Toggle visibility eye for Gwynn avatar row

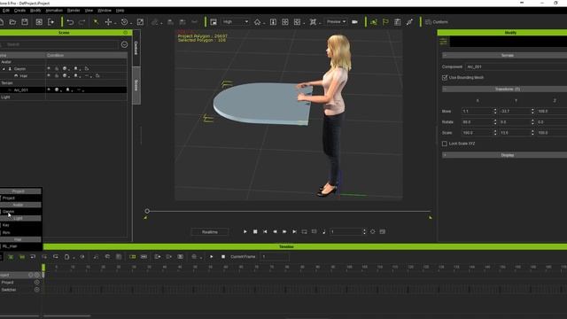pyautogui.click(x=49, y=68)
